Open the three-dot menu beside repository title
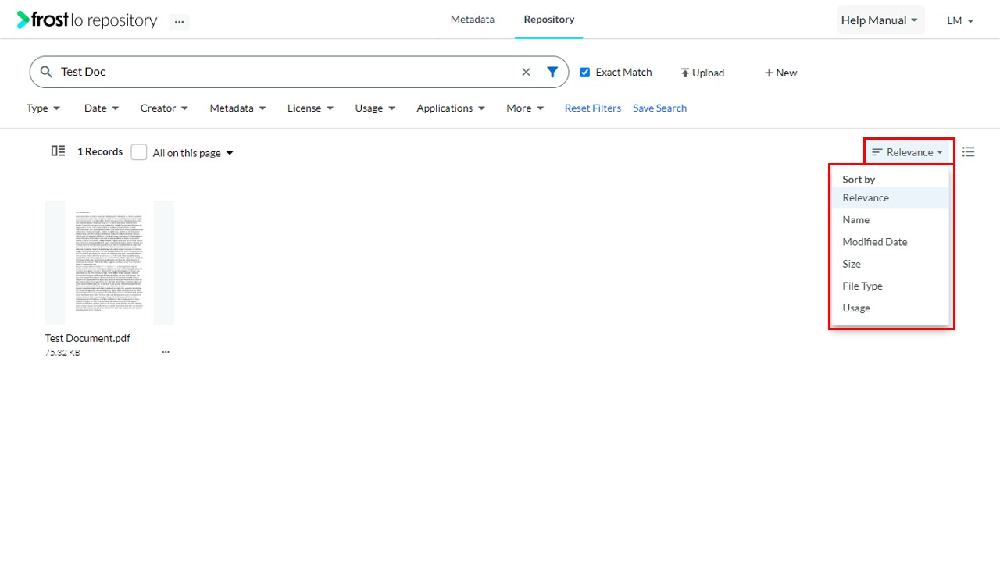This screenshot has width=1000, height=562. point(180,22)
